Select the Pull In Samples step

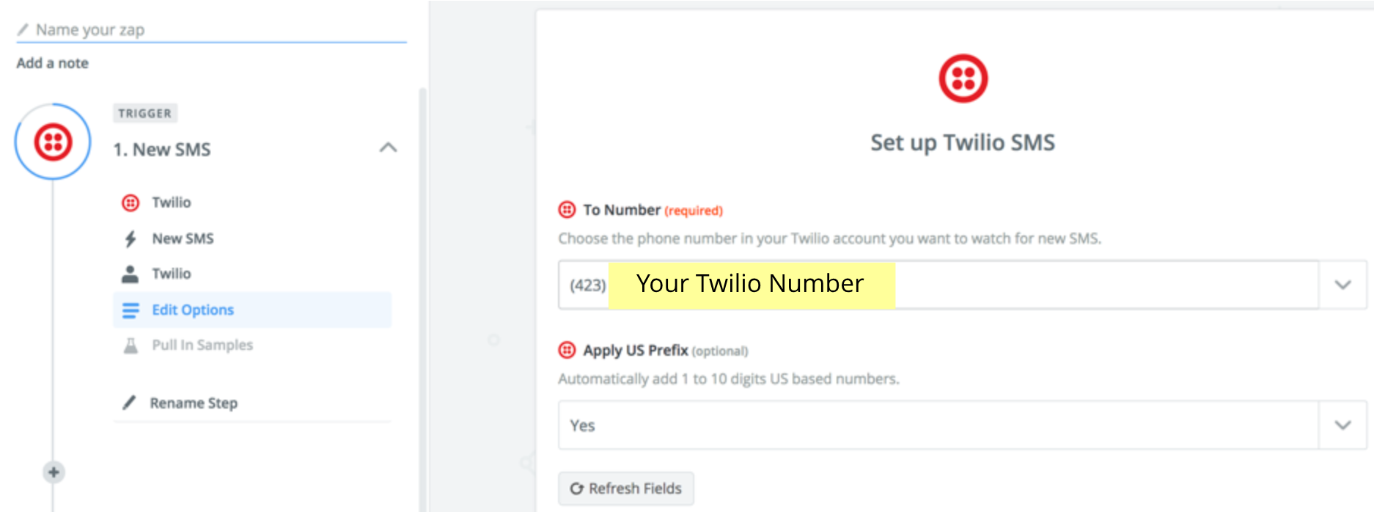pyautogui.click(x=201, y=345)
